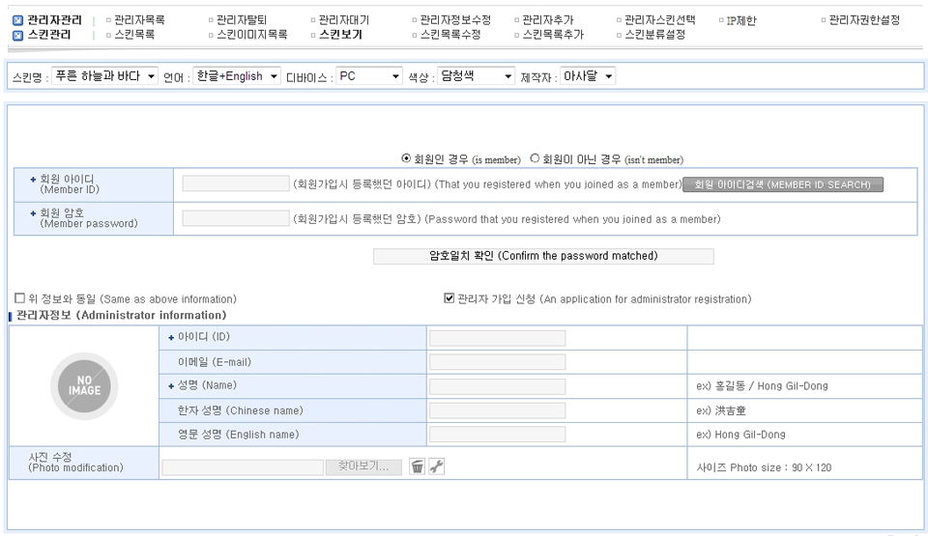Open the 스킨이미지목록 menu item

pos(251,35)
